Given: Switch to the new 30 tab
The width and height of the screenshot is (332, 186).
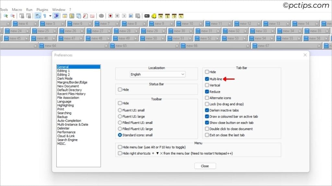Looking at the screenshot, I should click(x=180, y=31).
